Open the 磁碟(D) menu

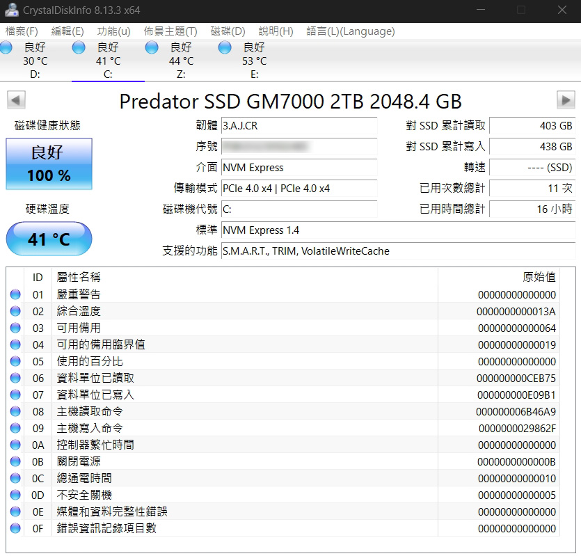pos(228,31)
